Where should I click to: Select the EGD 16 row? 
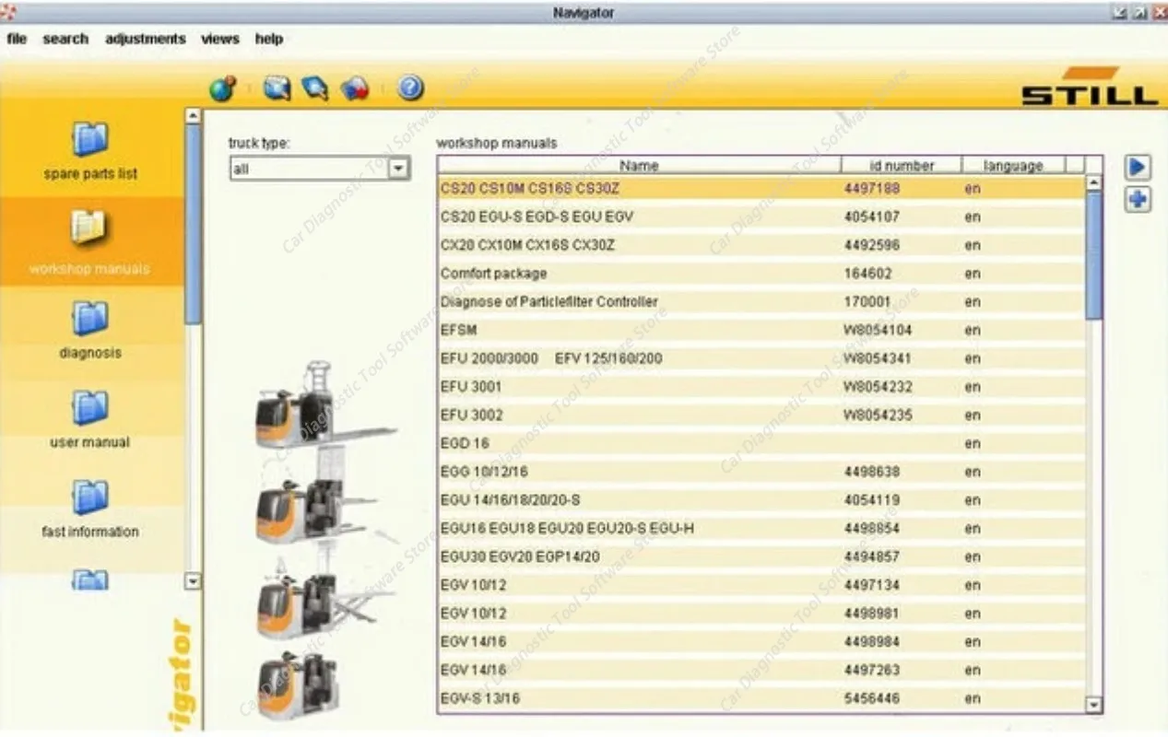(x=761, y=443)
